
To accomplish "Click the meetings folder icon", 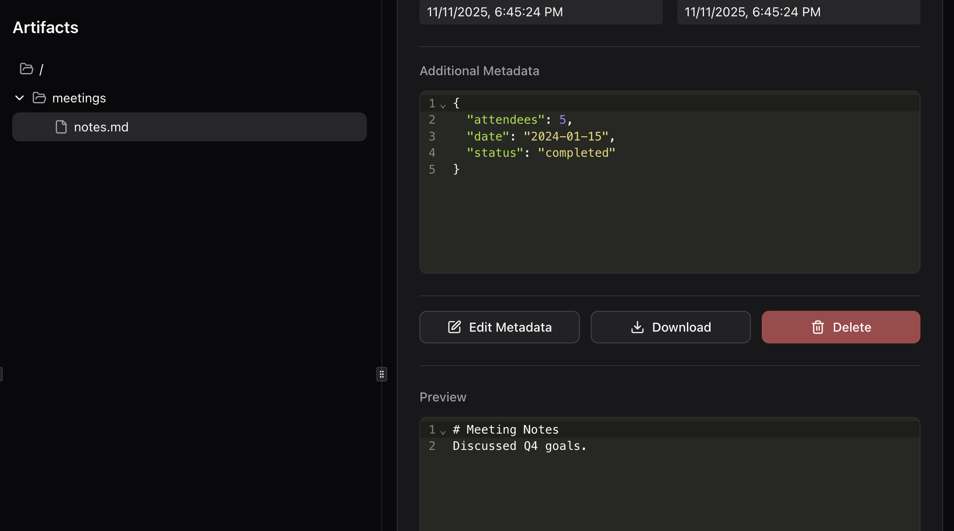I will tap(39, 98).
